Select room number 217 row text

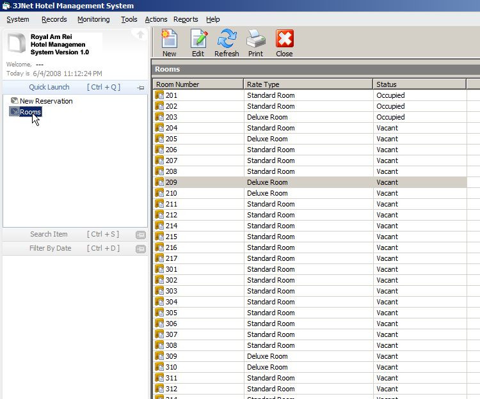(172, 258)
